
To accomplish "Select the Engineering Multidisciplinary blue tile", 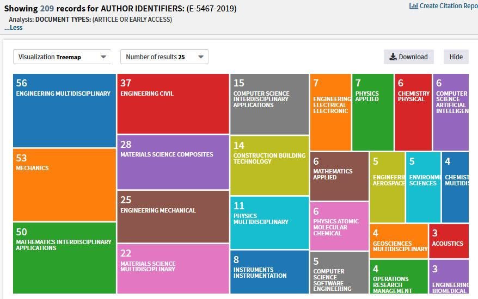I will 64,110.
